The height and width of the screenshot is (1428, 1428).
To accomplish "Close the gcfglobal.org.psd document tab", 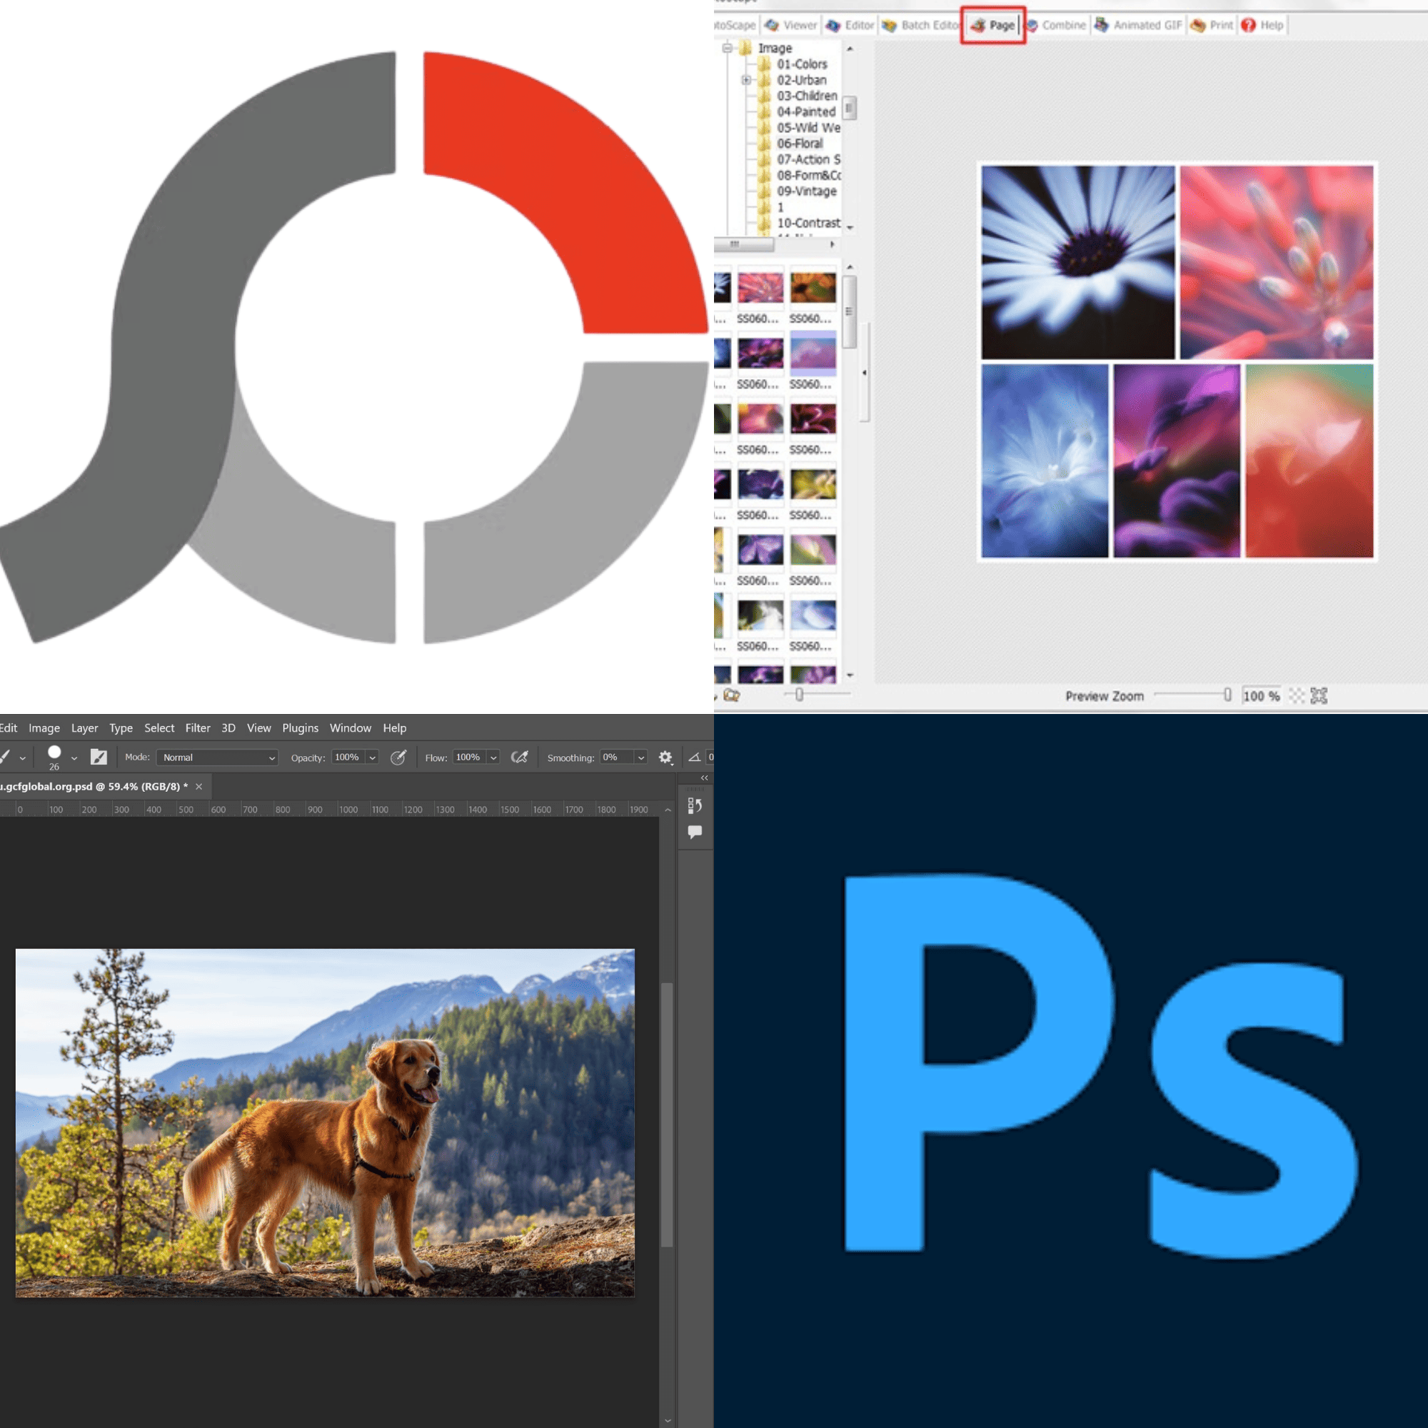I will point(198,786).
